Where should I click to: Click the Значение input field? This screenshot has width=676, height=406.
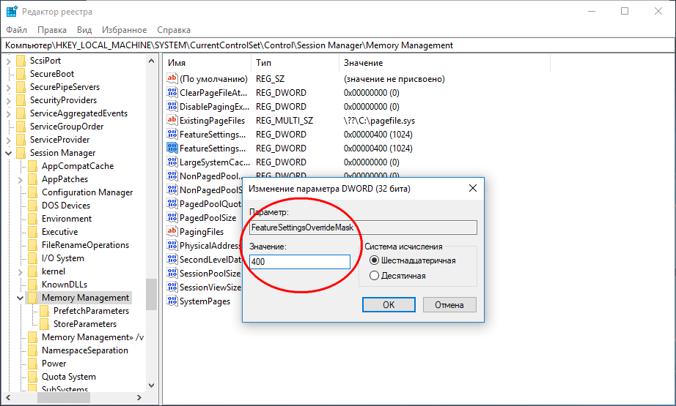299,262
